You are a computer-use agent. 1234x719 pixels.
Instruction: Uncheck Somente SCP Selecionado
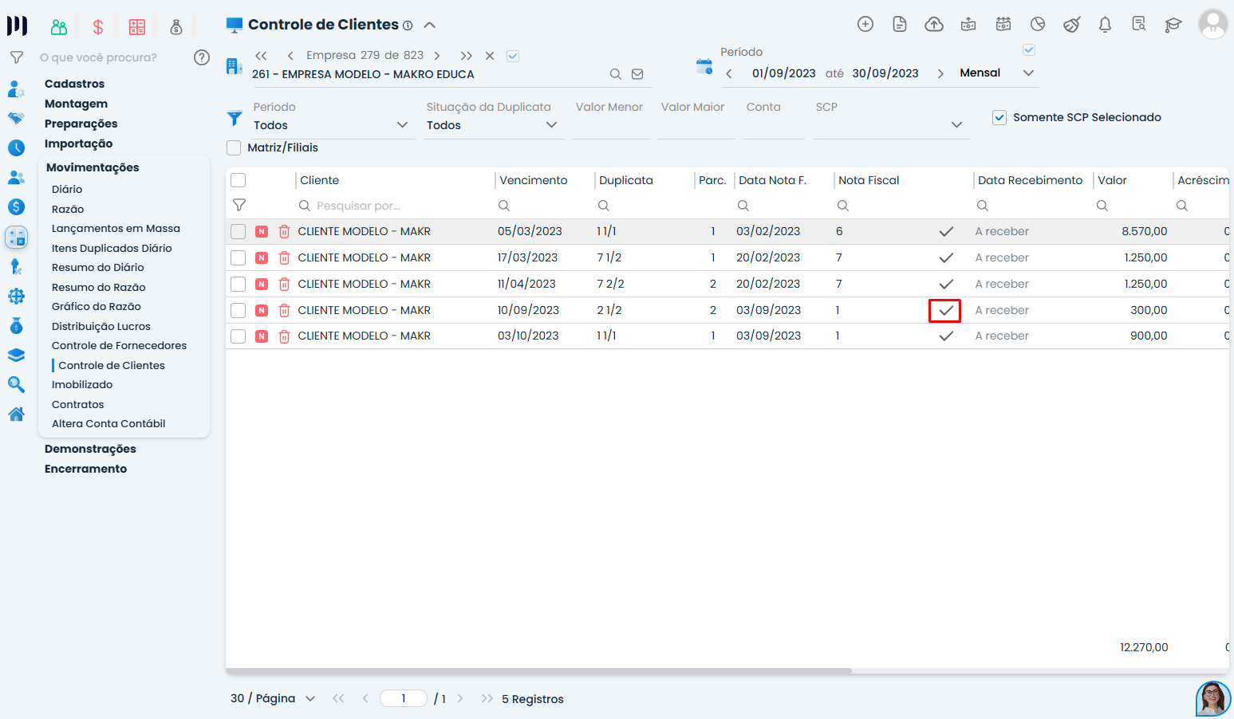[999, 118]
